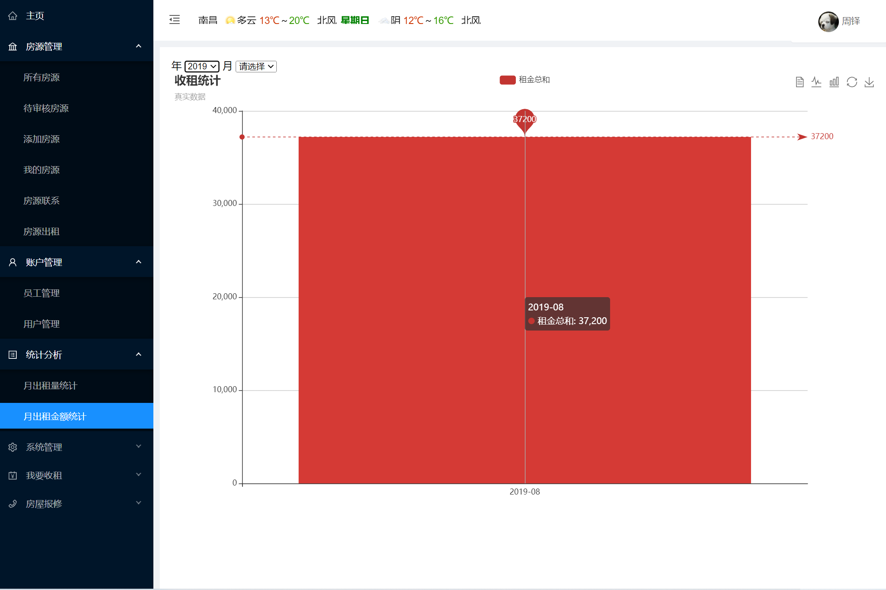Click the home icon beside 主页

coord(13,16)
